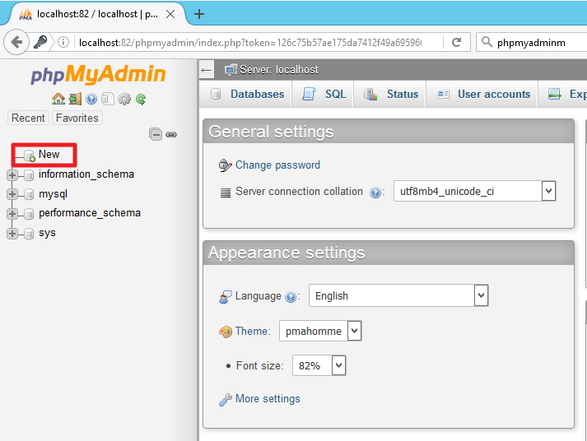
Task: Click the More settings link
Action: (x=268, y=399)
